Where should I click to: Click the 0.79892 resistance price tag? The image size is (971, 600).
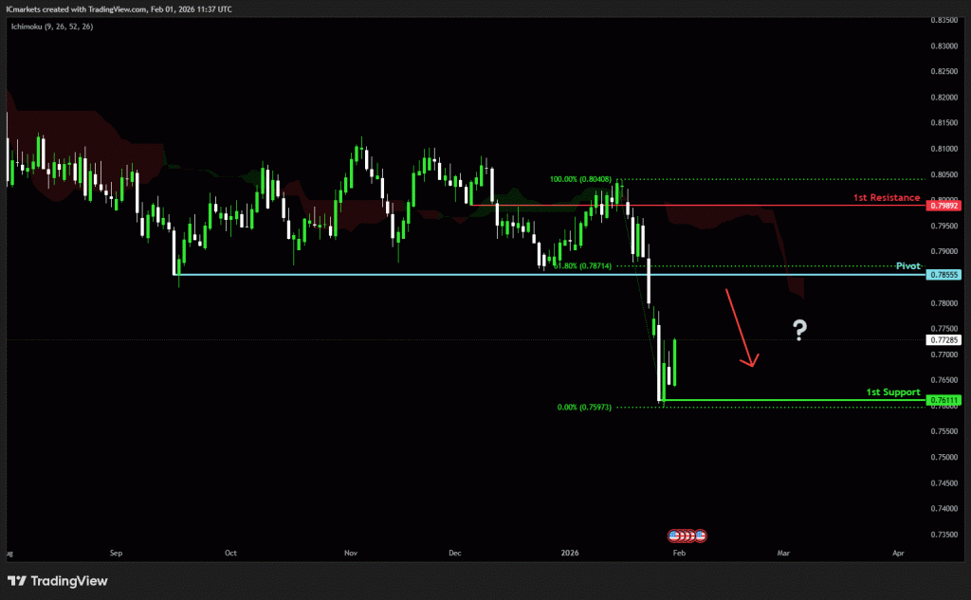944,205
